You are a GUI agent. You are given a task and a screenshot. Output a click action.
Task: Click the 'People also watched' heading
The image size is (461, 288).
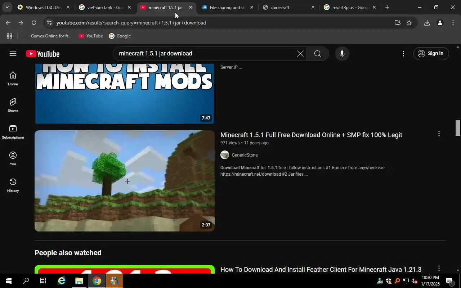68,253
